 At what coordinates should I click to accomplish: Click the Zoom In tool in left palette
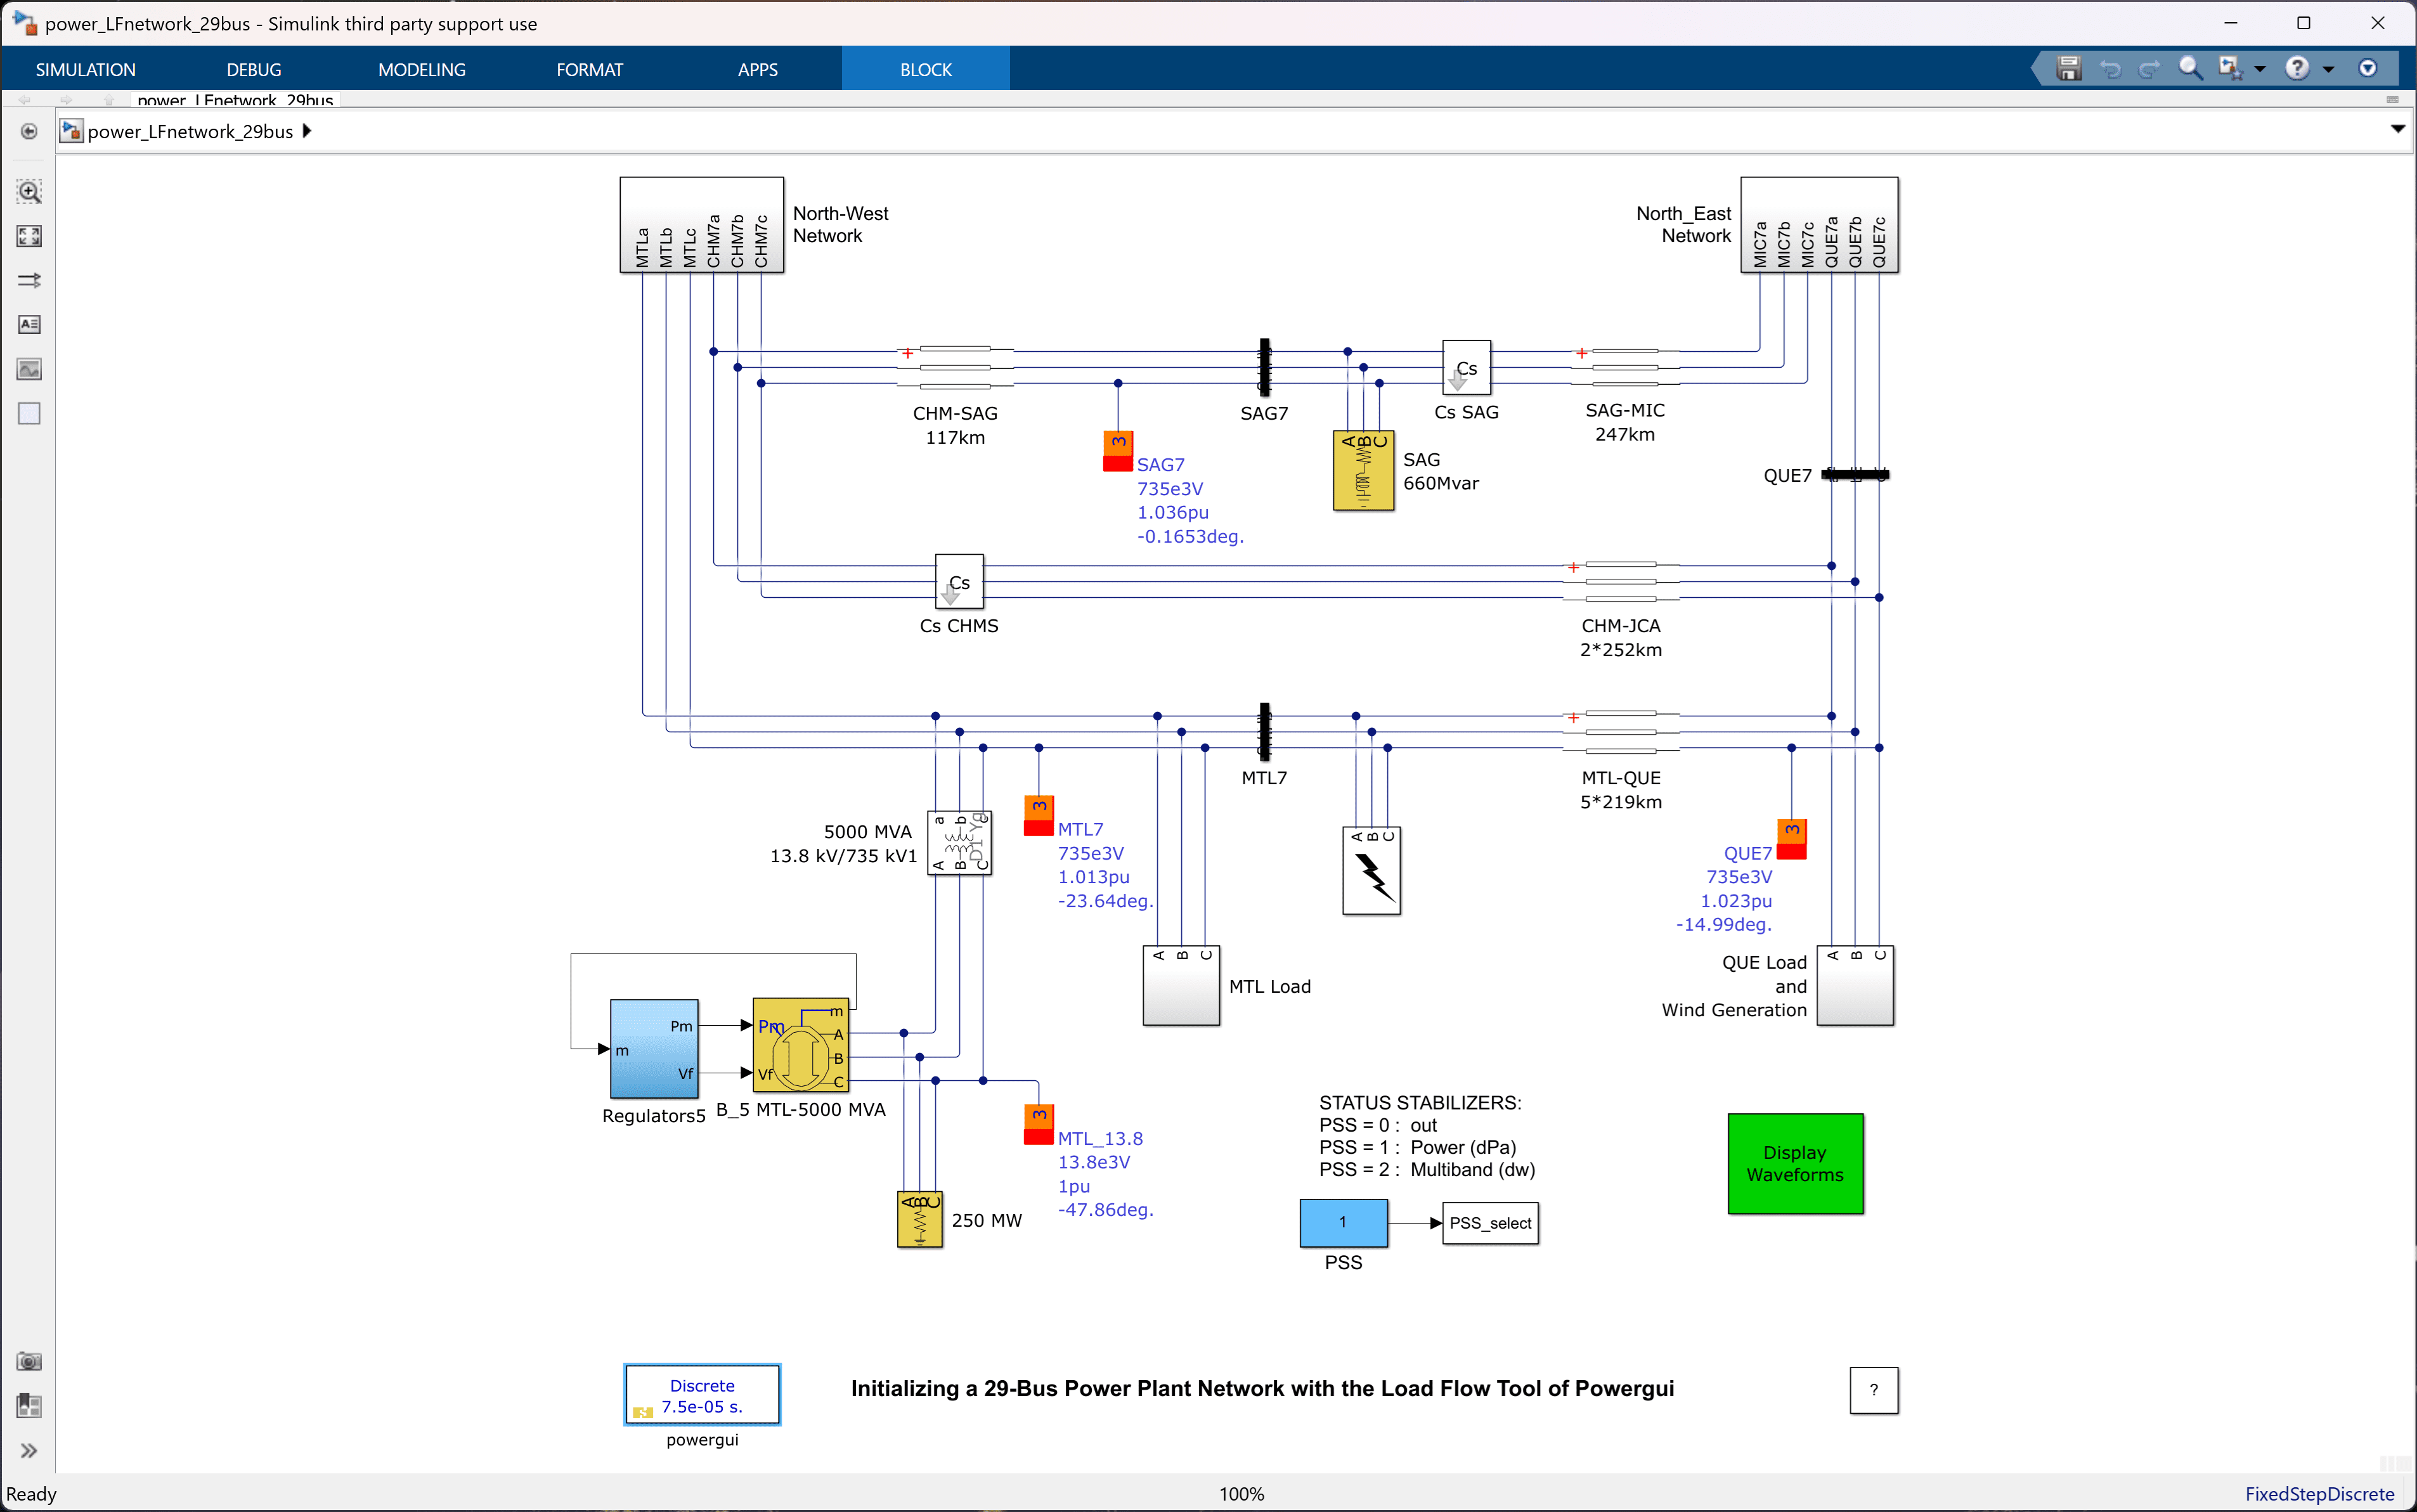pos(29,192)
